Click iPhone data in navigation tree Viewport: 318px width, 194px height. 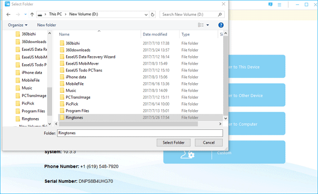[x=32, y=73]
